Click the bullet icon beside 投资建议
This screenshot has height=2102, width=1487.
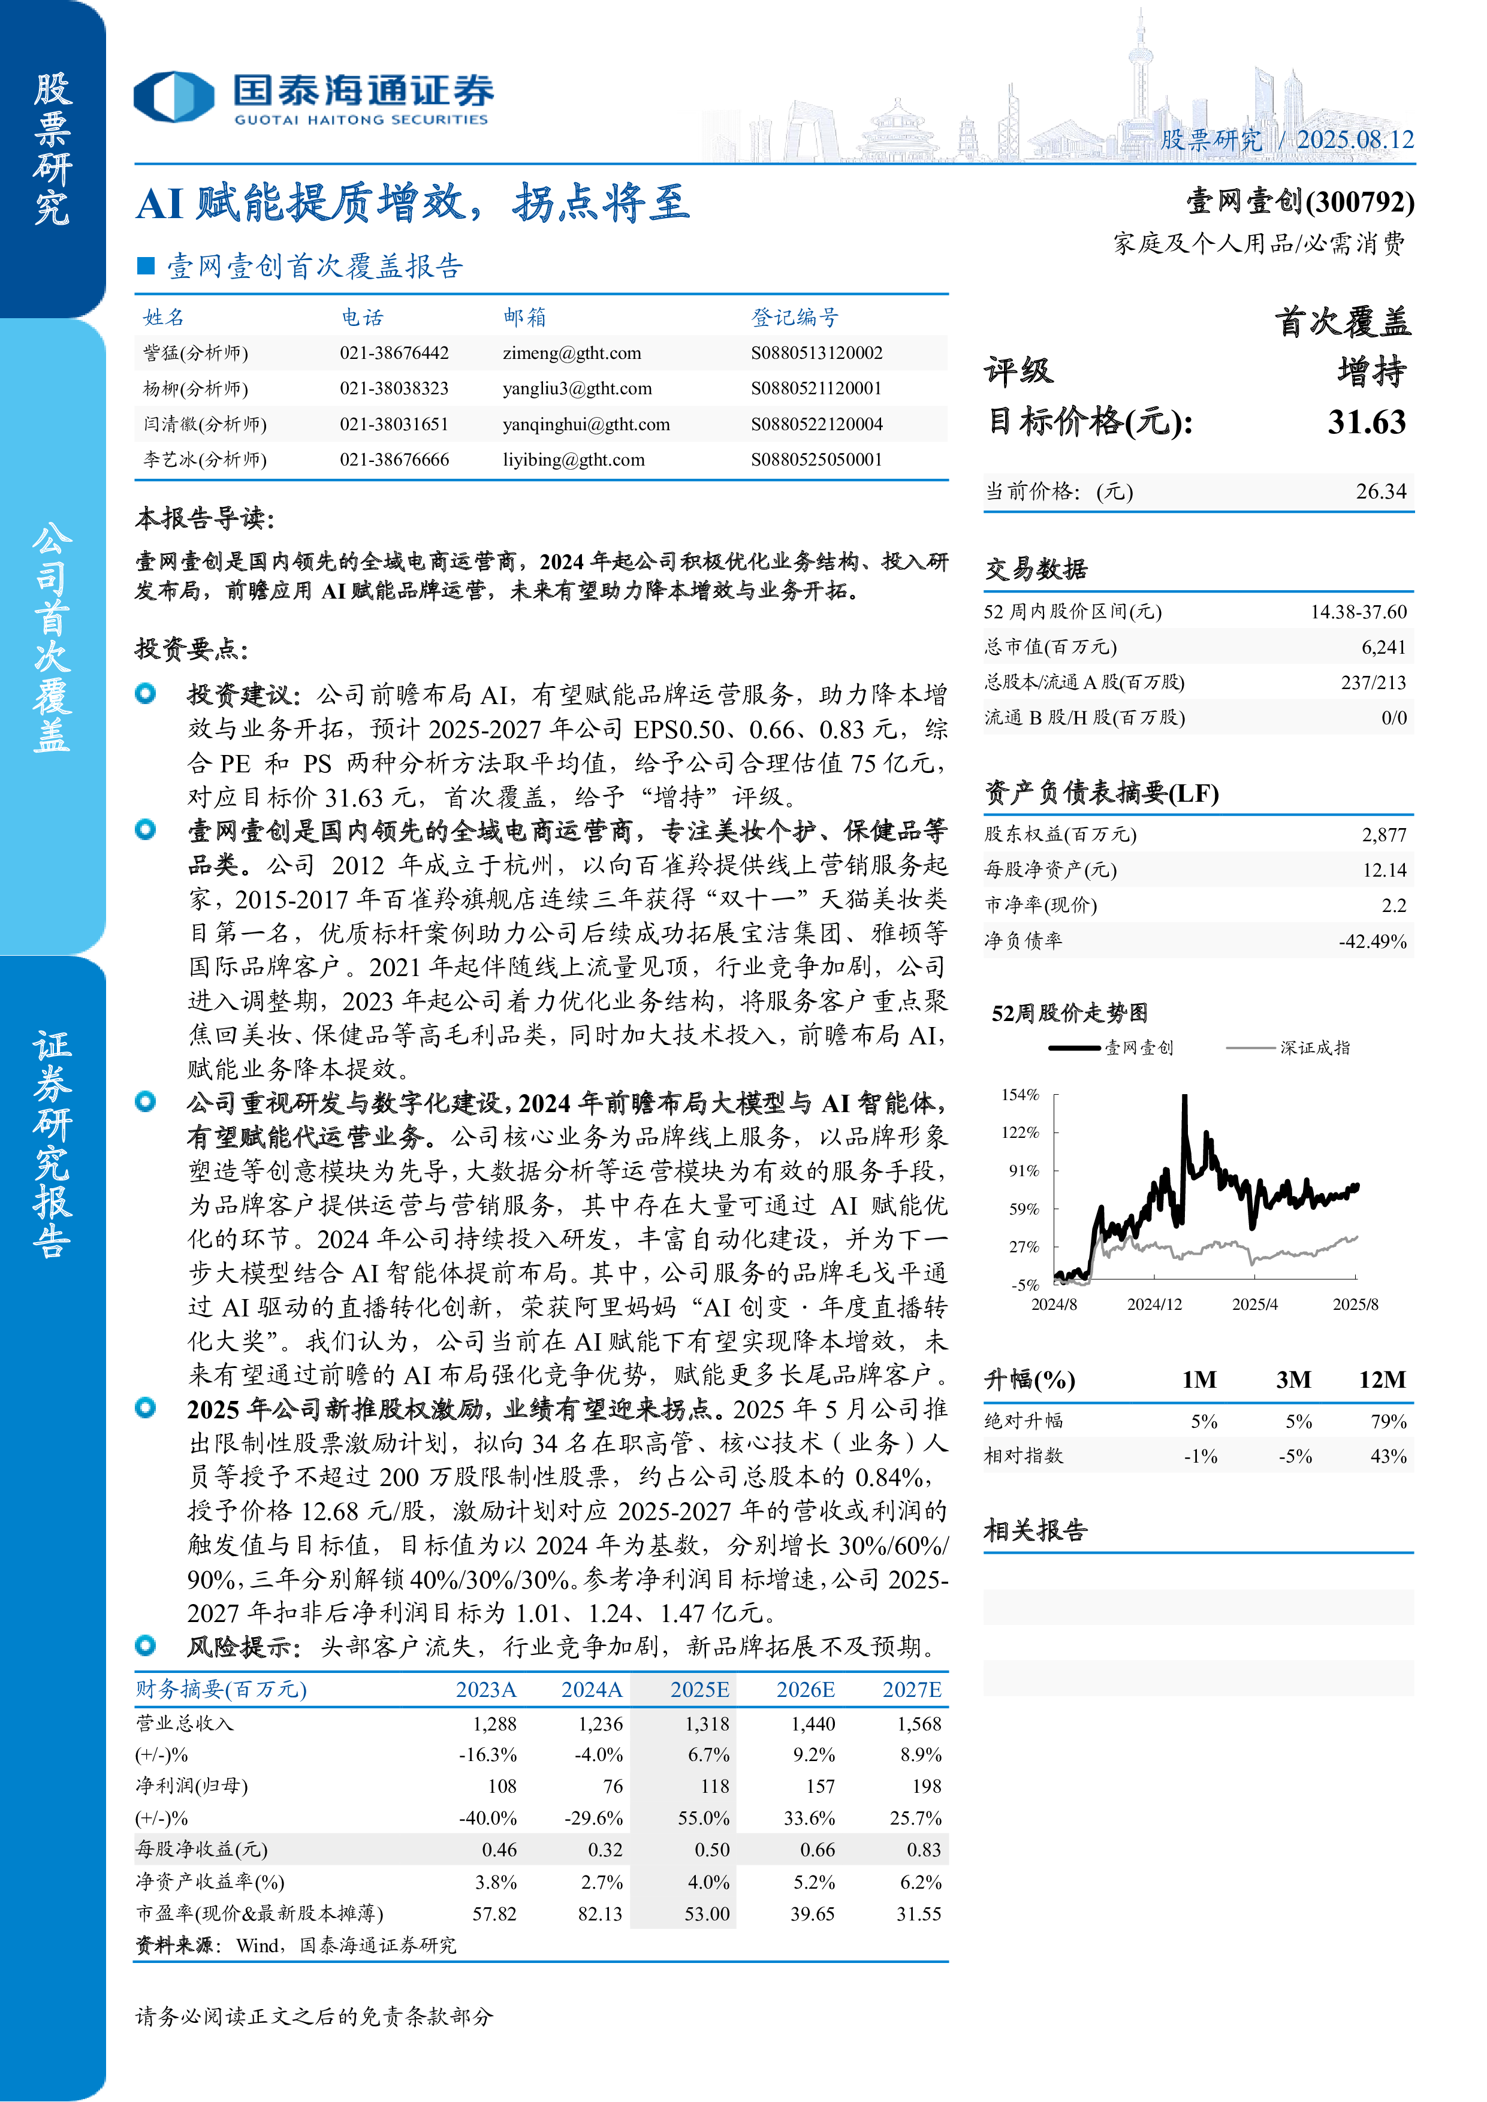pyautogui.click(x=146, y=693)
